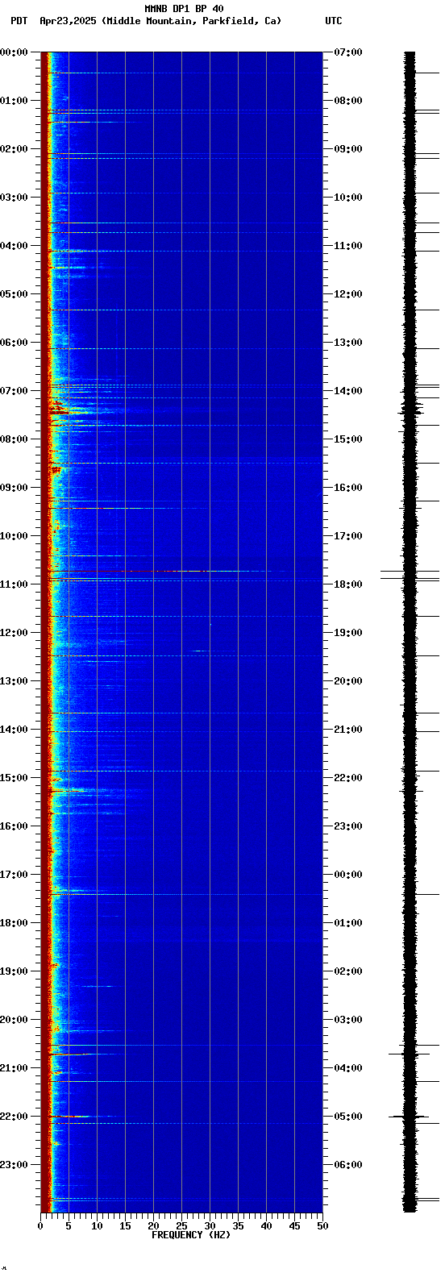Click the "UTC" timezone label
The width and height of the screenshot is (445, 1277).
pyautogui.click(x=334, y=21)
